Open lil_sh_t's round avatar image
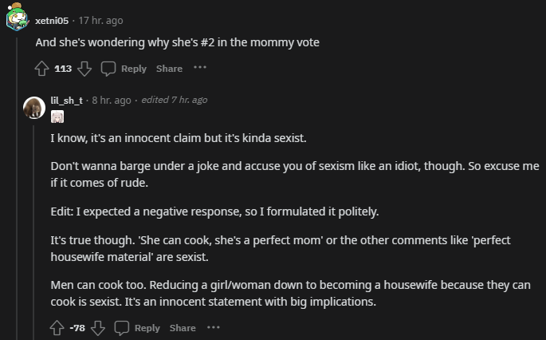 [x=34, y=108]
